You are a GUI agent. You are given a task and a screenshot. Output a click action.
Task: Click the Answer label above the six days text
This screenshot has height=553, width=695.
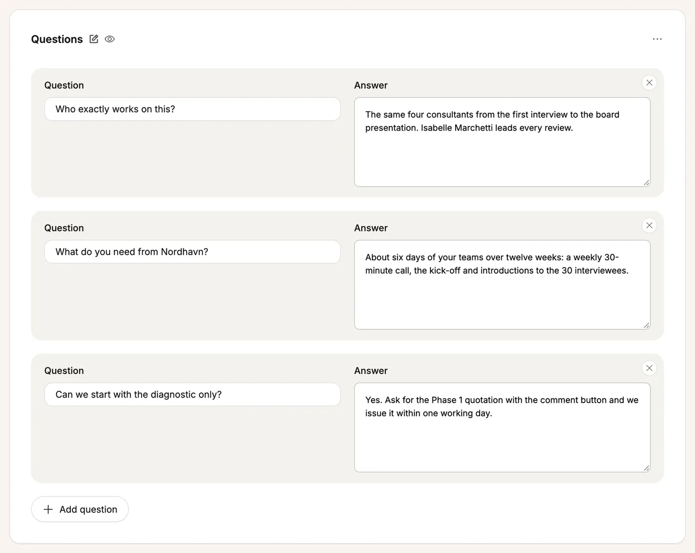click(371, 228)
